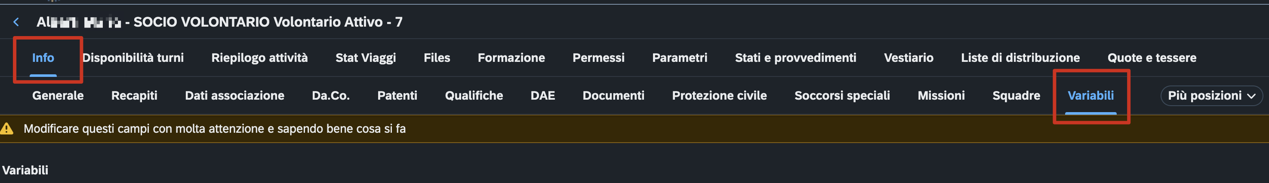Select the Protezione civile sub-tab
The height and width of the screenshot is (183, 1269).
tap(719, 95)
